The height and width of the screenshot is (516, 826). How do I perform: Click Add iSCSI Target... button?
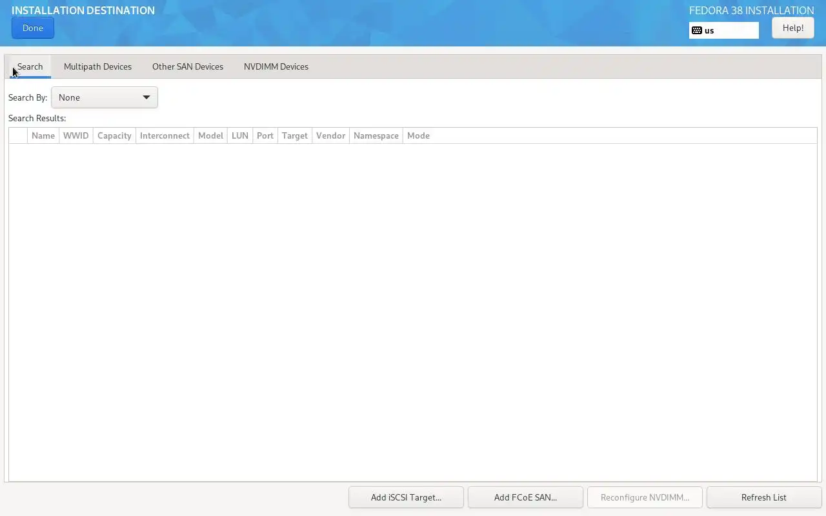(406, 497)
